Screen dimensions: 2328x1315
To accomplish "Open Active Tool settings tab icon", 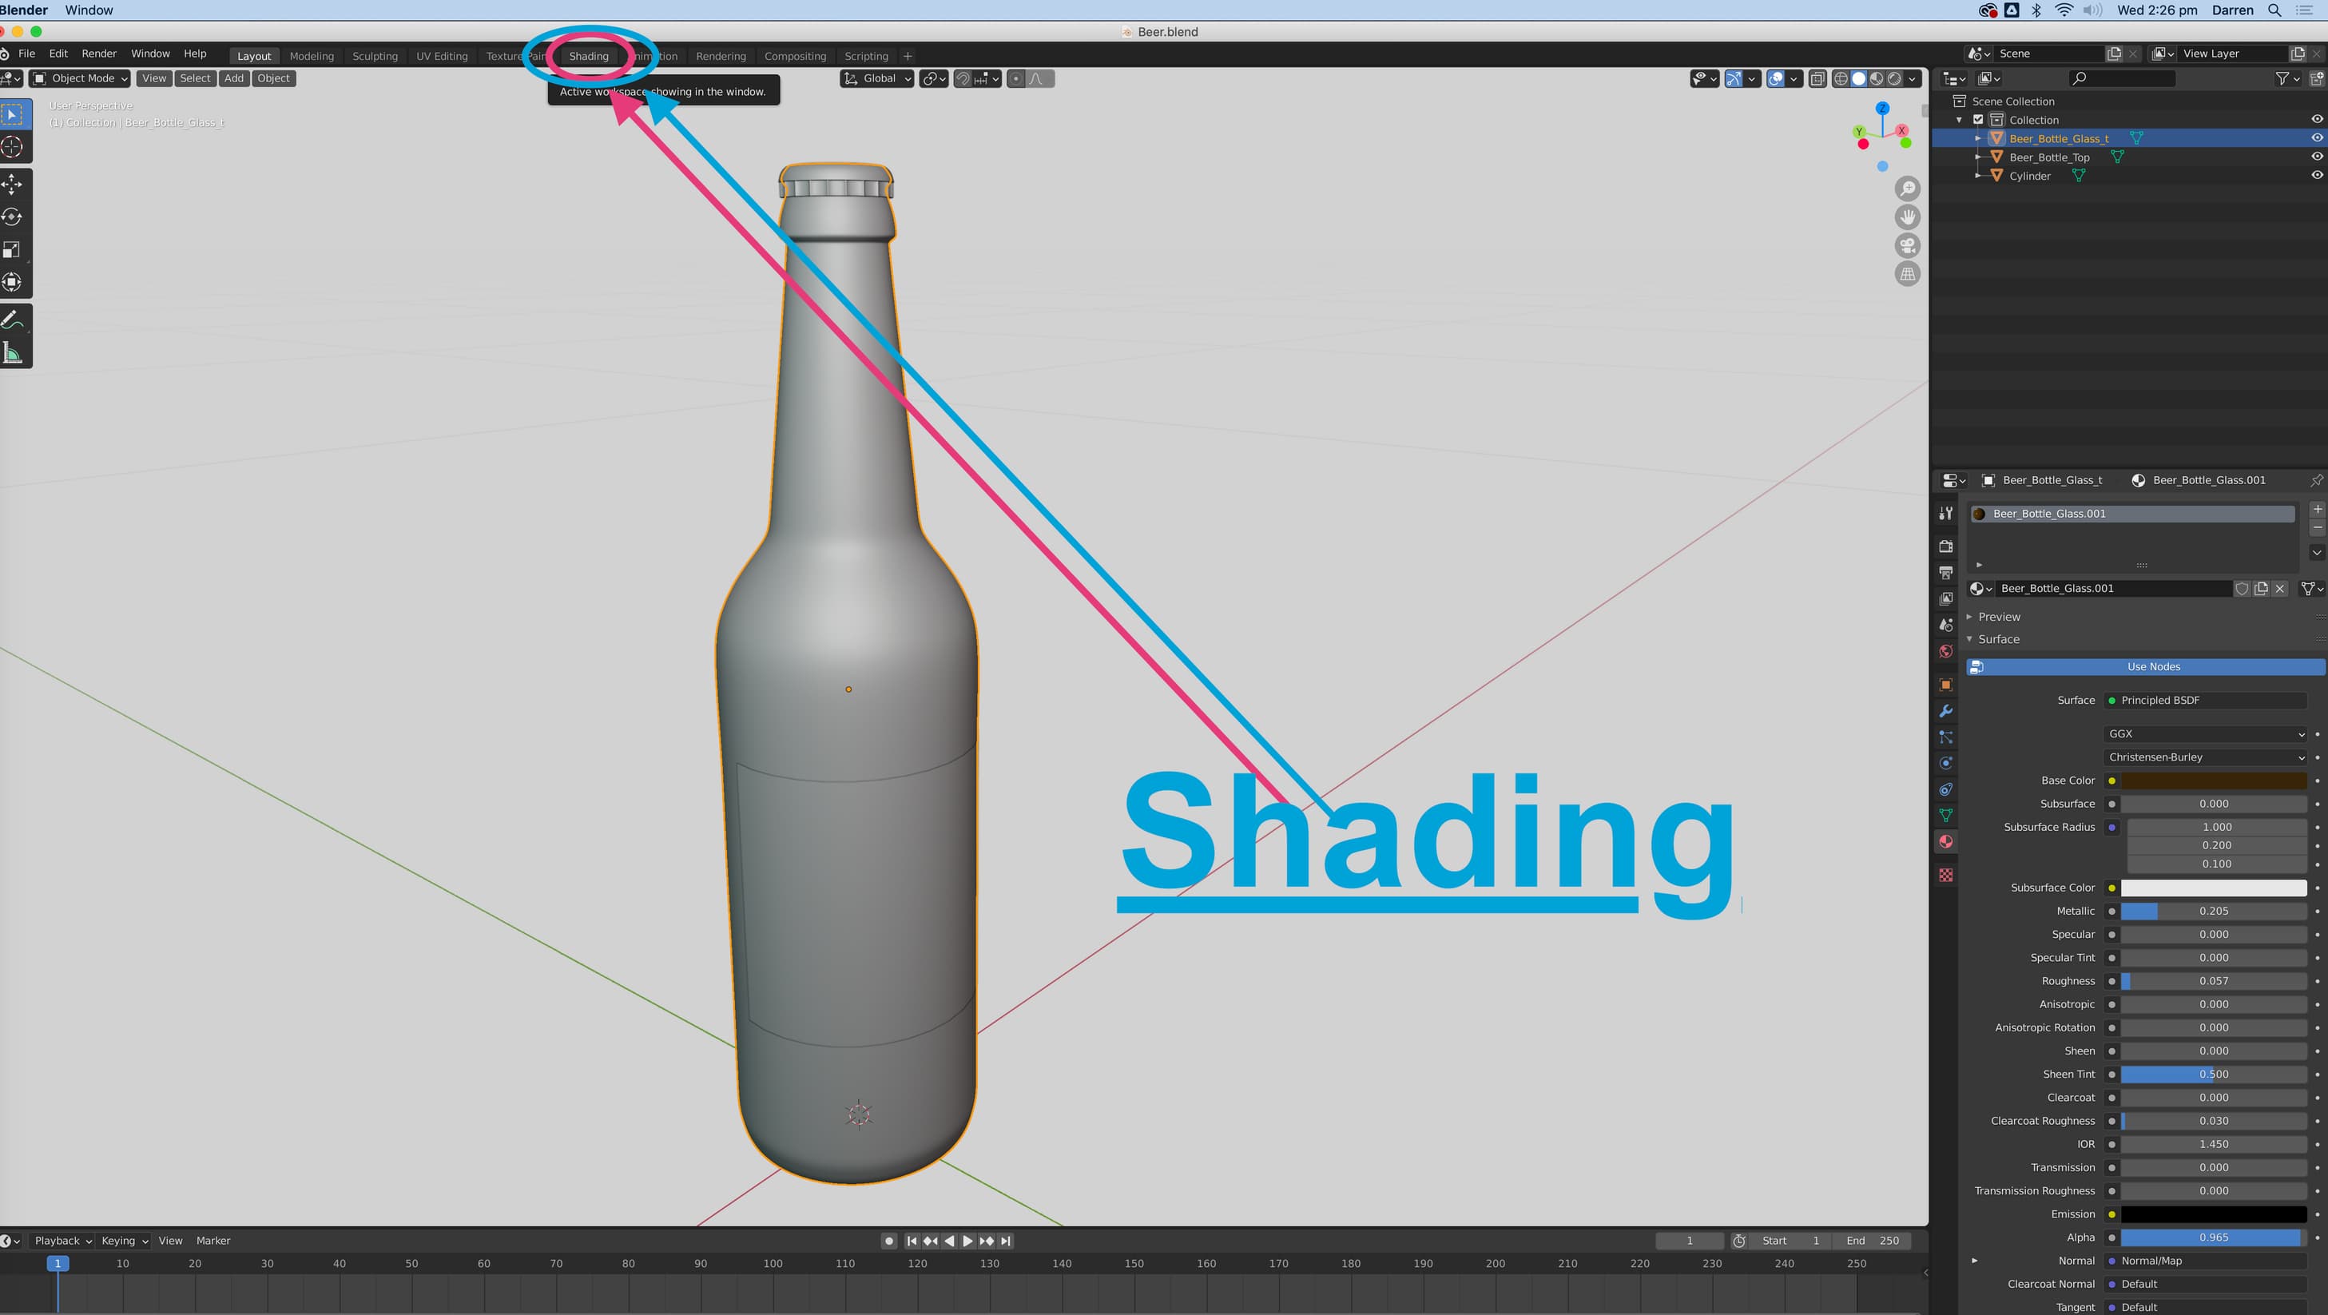I will click(x=1945, y=512).
